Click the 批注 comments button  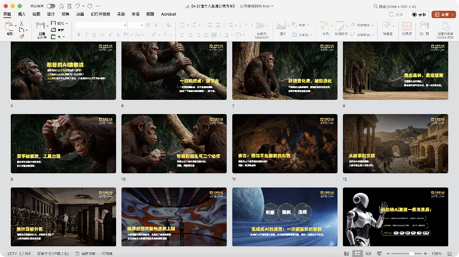coord(397,14)
